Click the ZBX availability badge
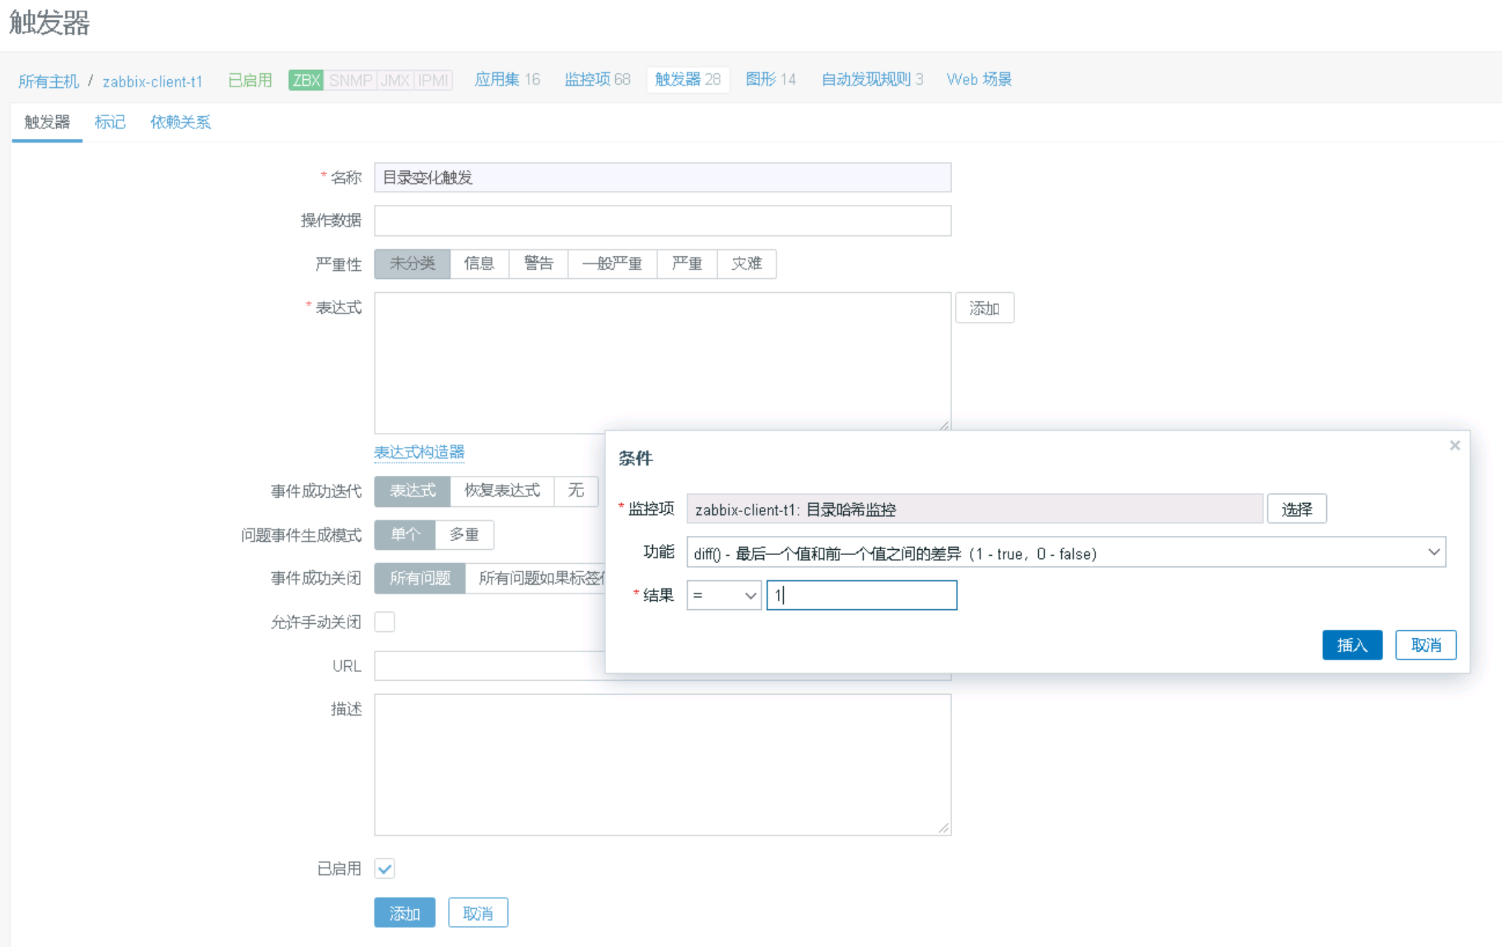The height and width of the screenshot is (947, 1502). point(306,80)
